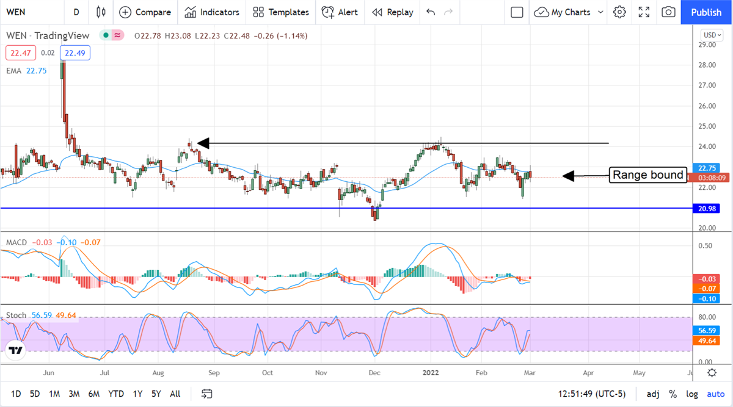
Task: Take a chart snapshot with camera icon
Action: pyautogui.click(x=669, y=12)
